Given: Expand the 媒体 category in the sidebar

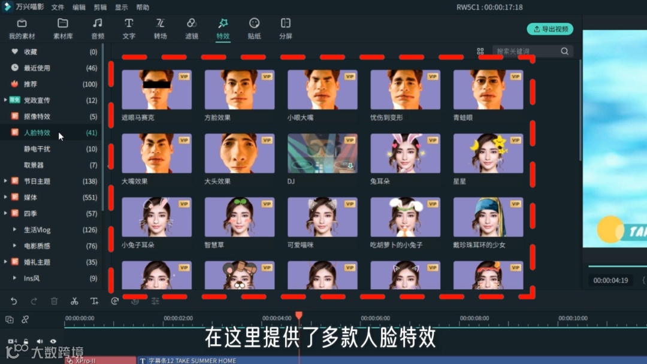Looking at the screenshot, I should point(6,197).
